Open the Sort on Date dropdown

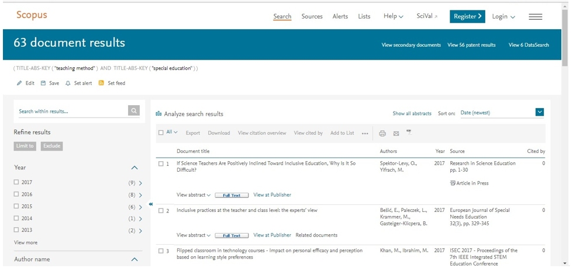click(540, 112)
